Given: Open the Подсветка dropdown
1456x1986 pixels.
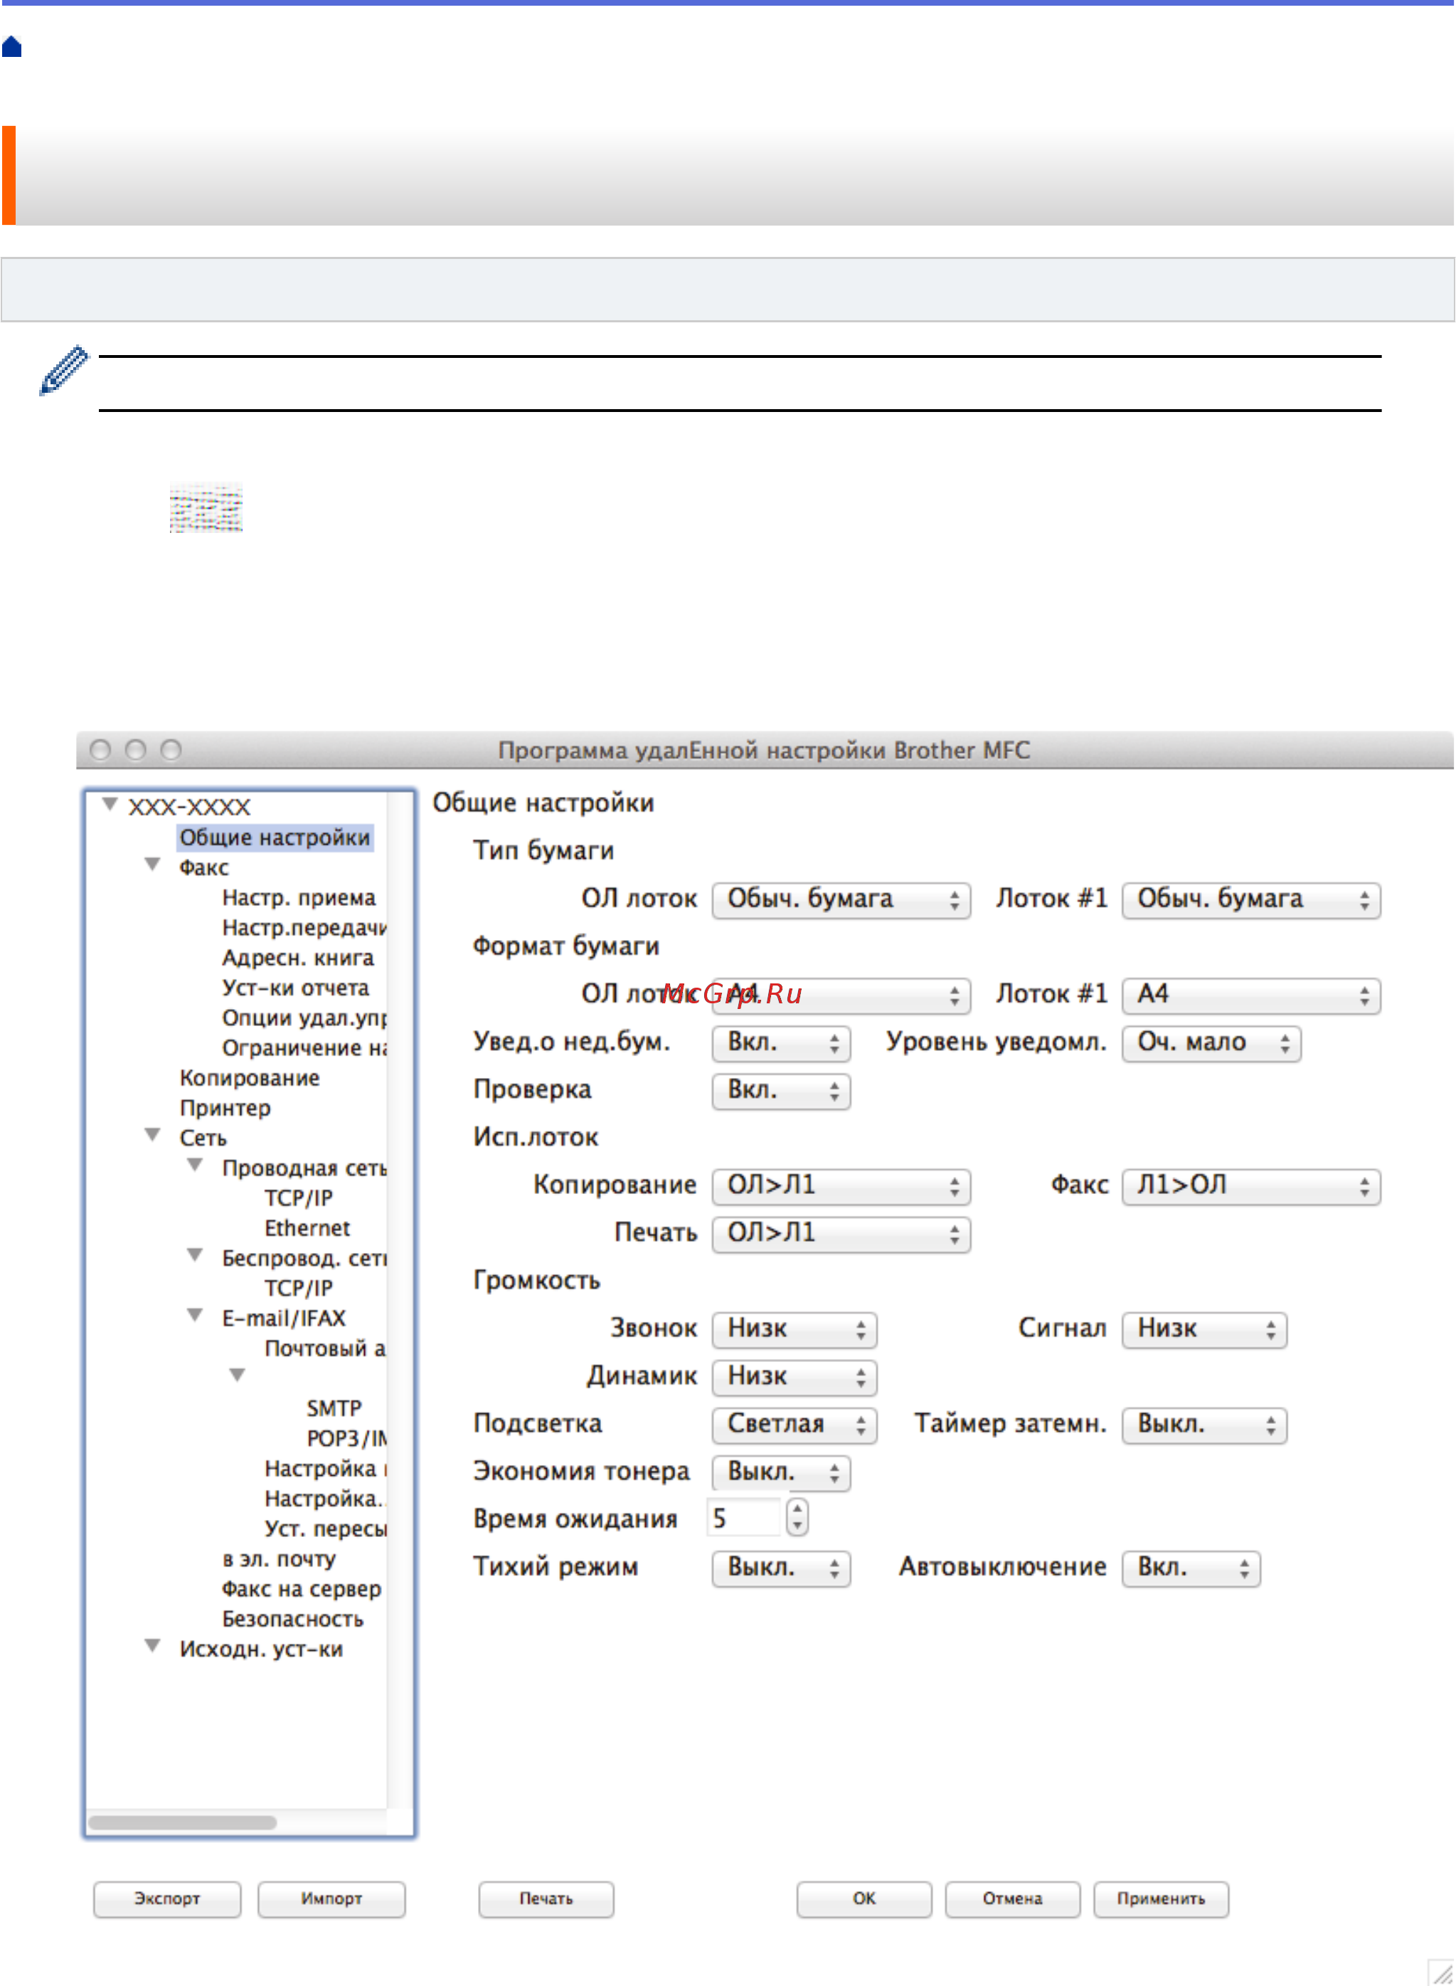Looking at the screenshot, I should 795,1425.
